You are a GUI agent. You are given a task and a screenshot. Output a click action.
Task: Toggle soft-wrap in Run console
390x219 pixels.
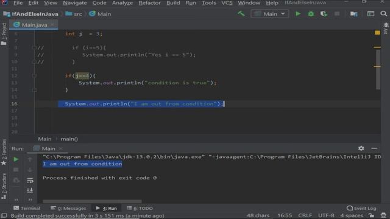pyautogui.click(x=30, y=180)
